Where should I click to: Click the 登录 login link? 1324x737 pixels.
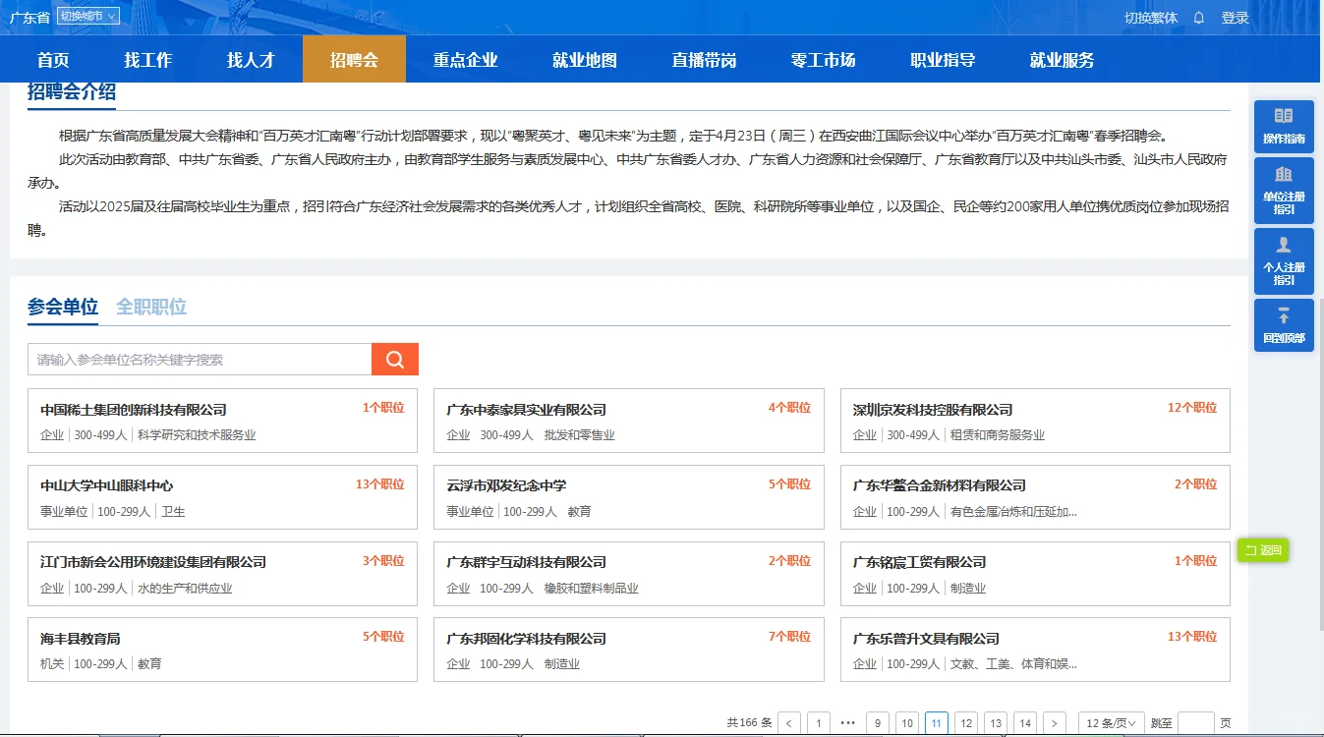click(1235, 16)
